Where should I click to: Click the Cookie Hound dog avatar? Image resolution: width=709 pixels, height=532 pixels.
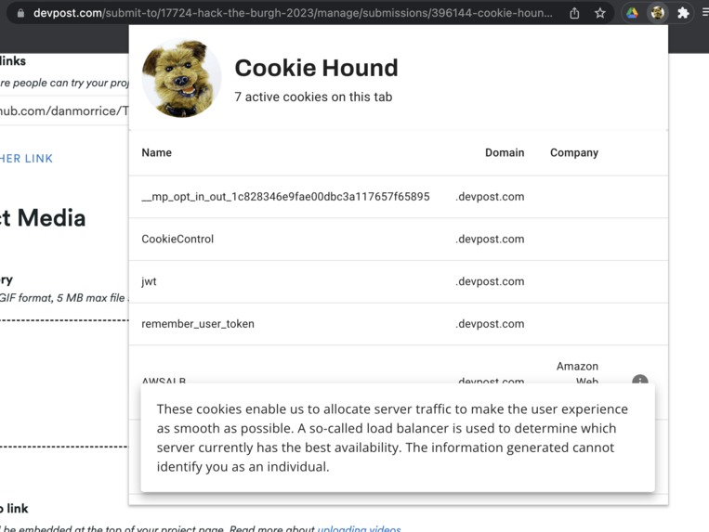181,79
